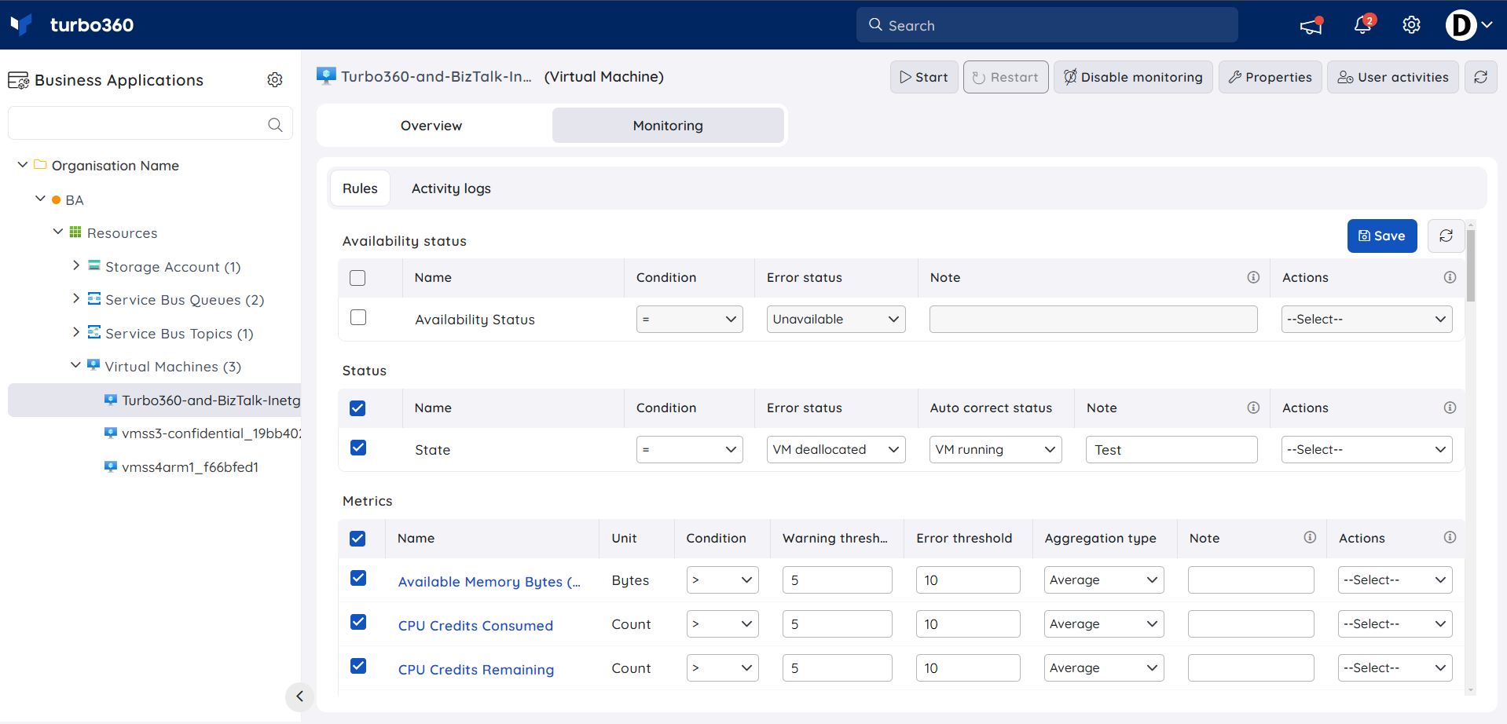Viewport: 1507px width, 724px height.
Task: Click the Virtual Machines group icon
Action: [93, 365]
